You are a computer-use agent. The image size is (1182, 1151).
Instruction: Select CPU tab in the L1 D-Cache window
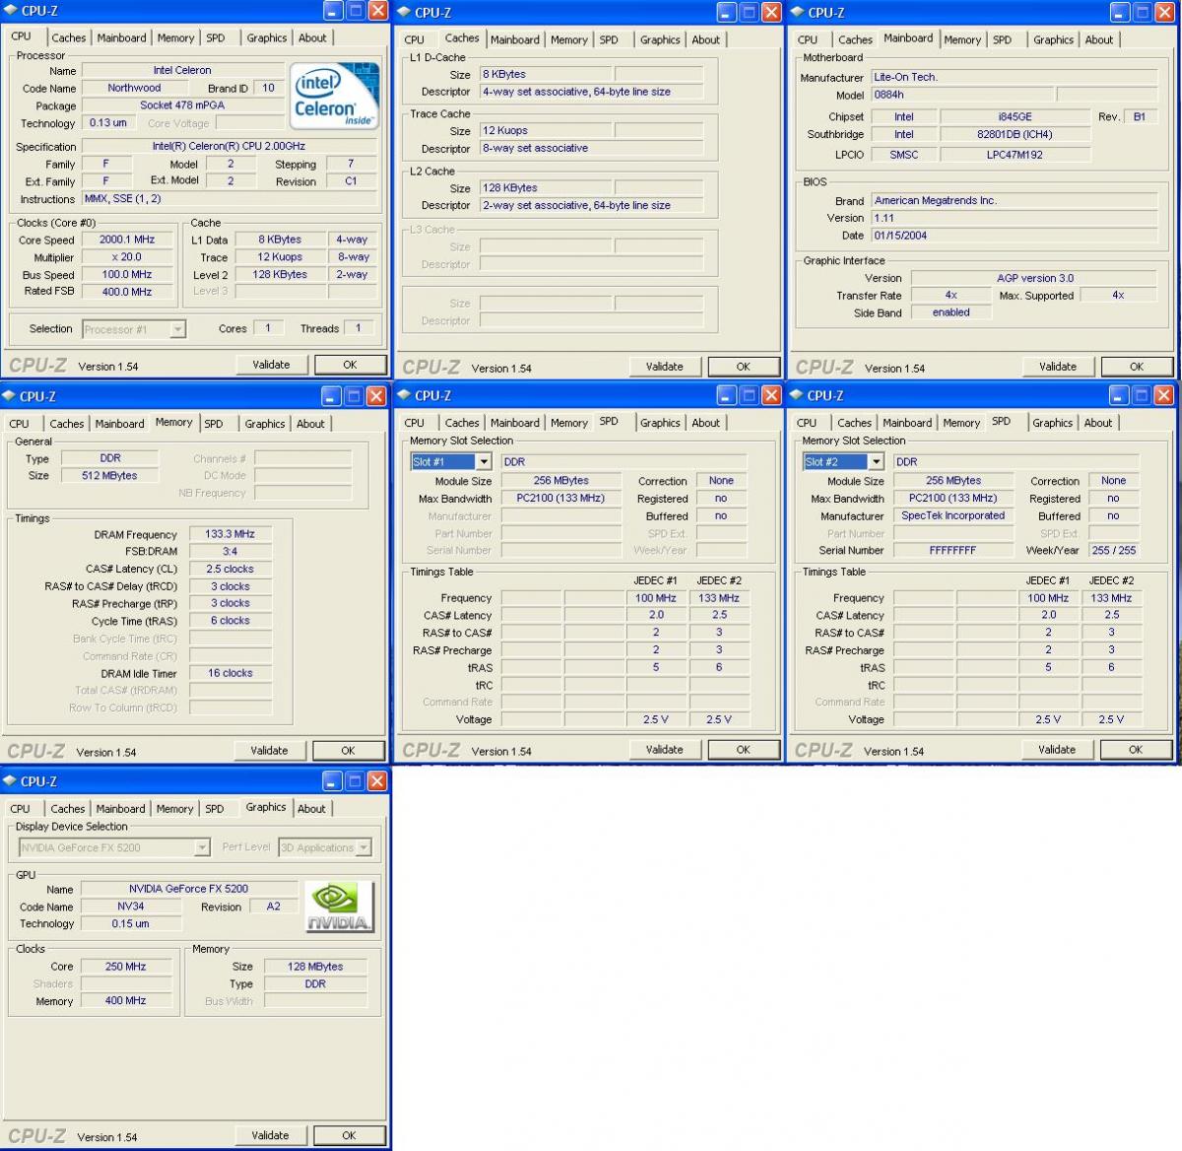[415, 39]
